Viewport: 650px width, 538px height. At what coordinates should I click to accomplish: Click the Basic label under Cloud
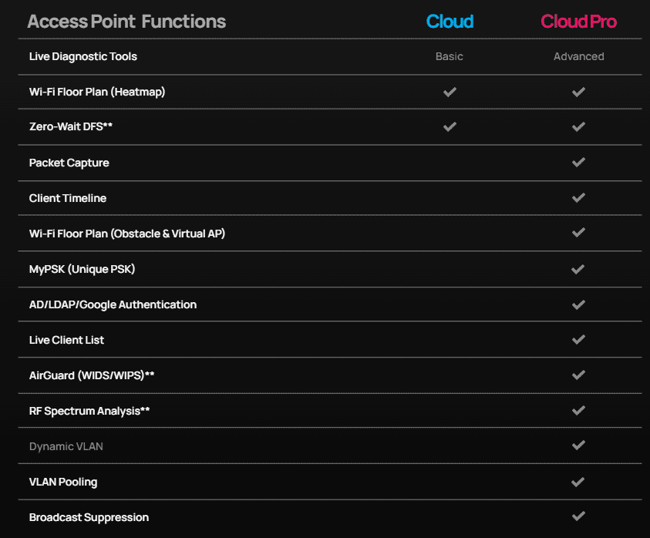(450, 56)
